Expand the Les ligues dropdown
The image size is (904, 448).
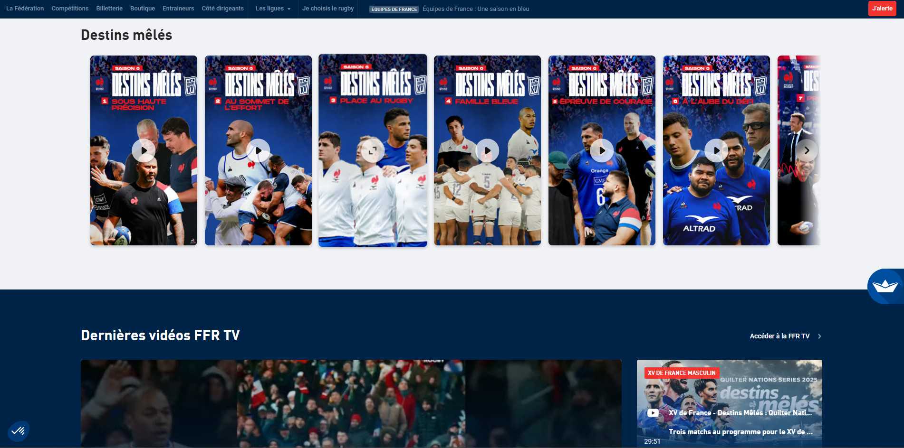[x=273, y=9]
